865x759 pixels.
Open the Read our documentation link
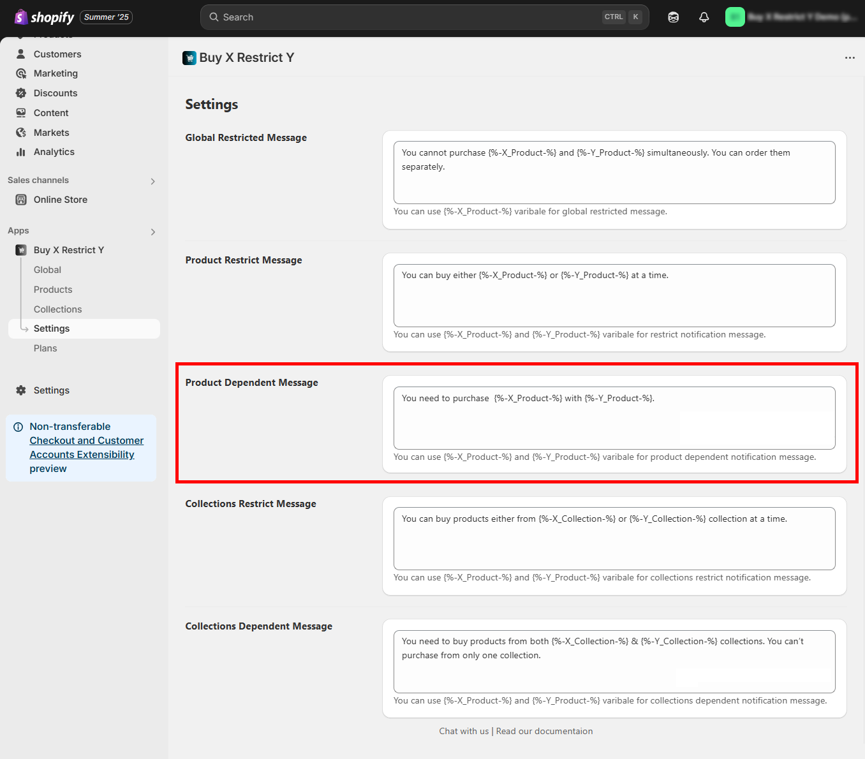(544, 731)
